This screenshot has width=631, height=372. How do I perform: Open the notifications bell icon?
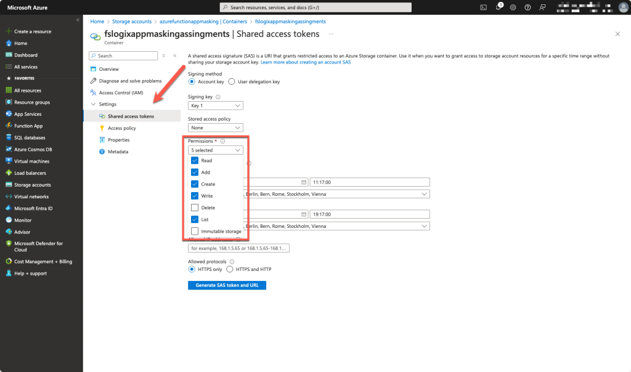click(x=499, y=7)
